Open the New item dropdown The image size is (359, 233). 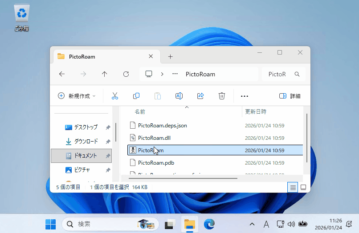(77, 96)
